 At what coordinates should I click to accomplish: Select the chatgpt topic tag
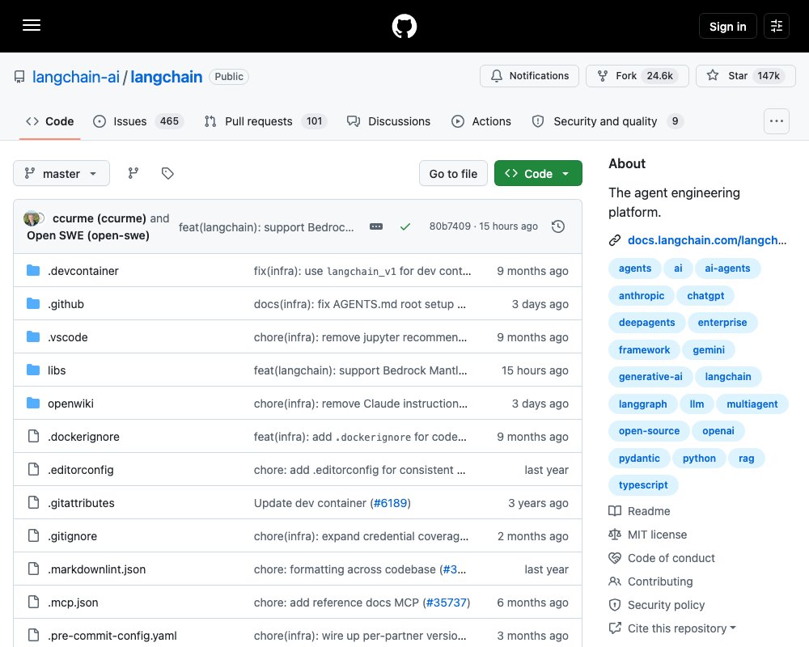point(705,296)
